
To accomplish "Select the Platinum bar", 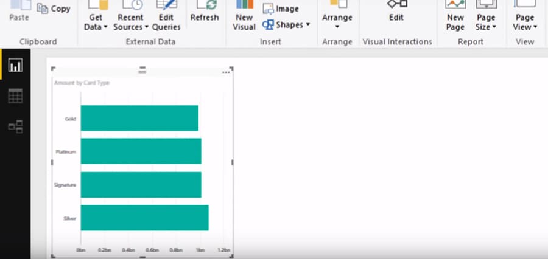I will (141, 151).
